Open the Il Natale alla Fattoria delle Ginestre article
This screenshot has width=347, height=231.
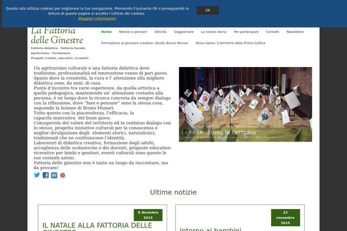[x=97, y=226]
